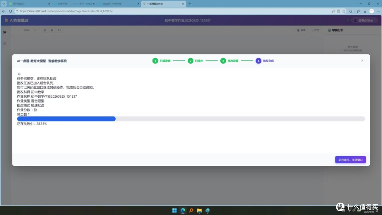Click the 作业类型 混合题型 line
The height and width of the screenshot is (215, 382).
pyautogui.click(x=31, y=101)
